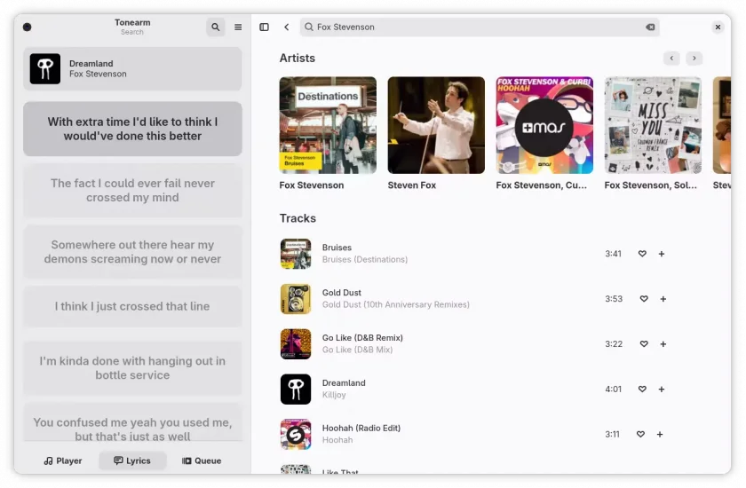Add Dreamland track with the plus icon
Image resolution: width=746 pixels, height=488 pixels.
[662, 390]
